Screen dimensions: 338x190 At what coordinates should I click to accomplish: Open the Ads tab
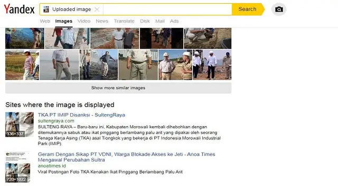tap(174, 21)
